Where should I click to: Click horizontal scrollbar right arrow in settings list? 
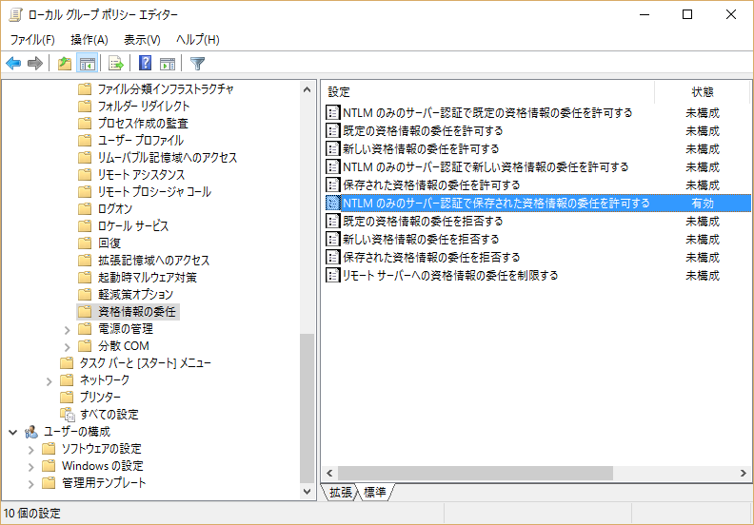[743, 473]
